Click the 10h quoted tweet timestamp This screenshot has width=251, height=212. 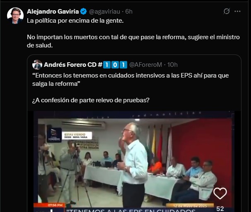click(x=172, y=65)
